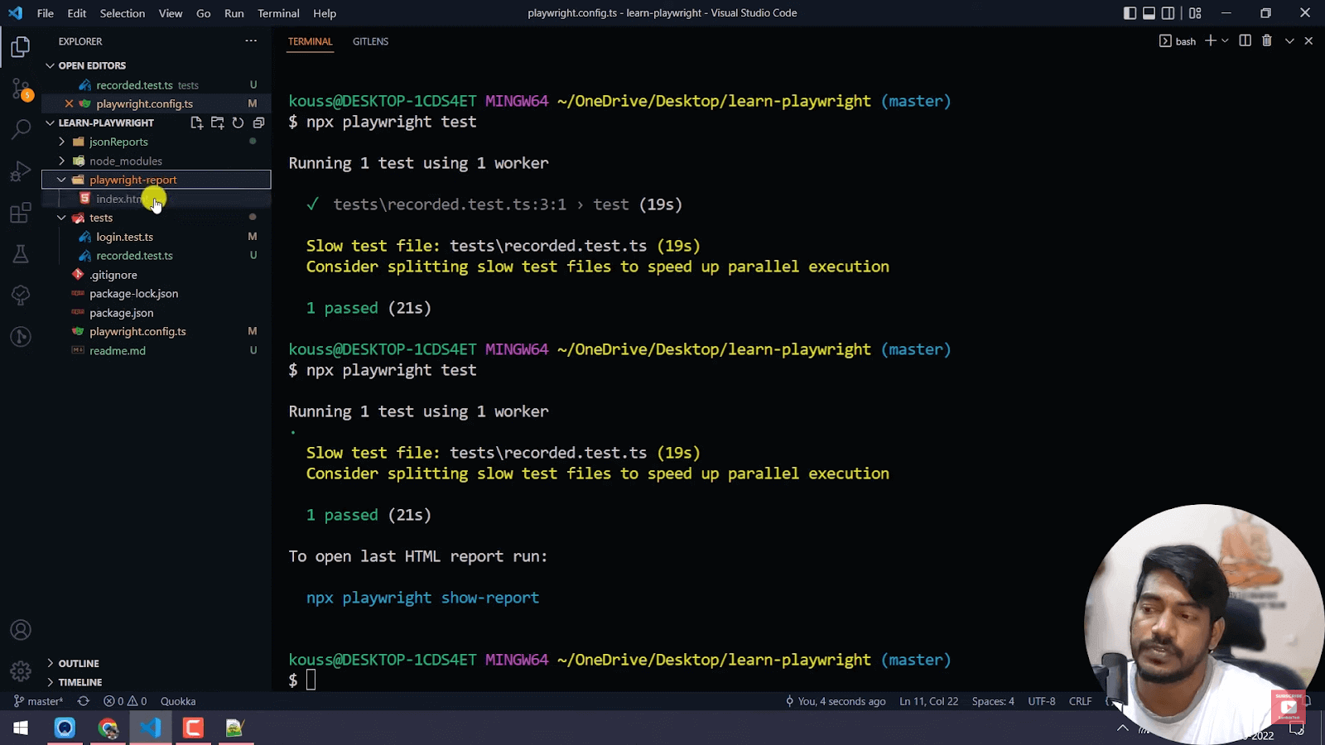This screenshot has width=1325, height=745.
Task: Create a new file in LEARN-PLAYWRIGHT
Action: [x=196, y=122]
